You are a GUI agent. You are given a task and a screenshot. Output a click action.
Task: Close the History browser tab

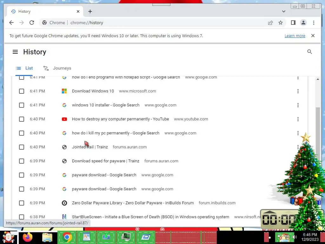point(78,11)
